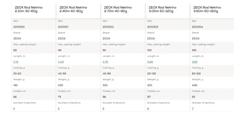Click weight value 200
The width and height of the screenshot is (243, 121).
point(60,85)
